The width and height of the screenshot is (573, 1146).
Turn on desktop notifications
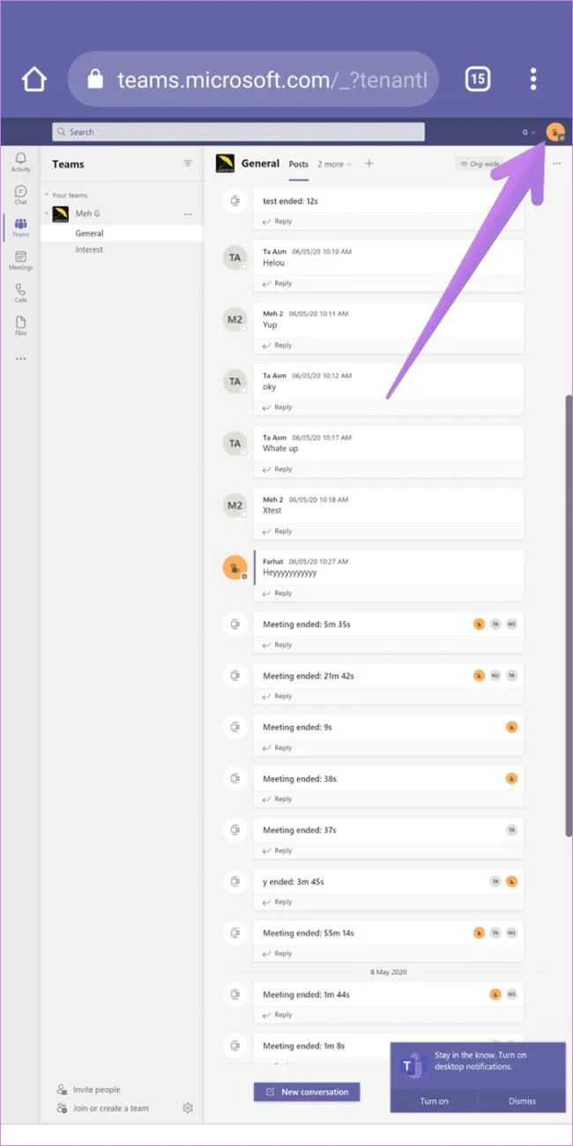[434, 1101]
